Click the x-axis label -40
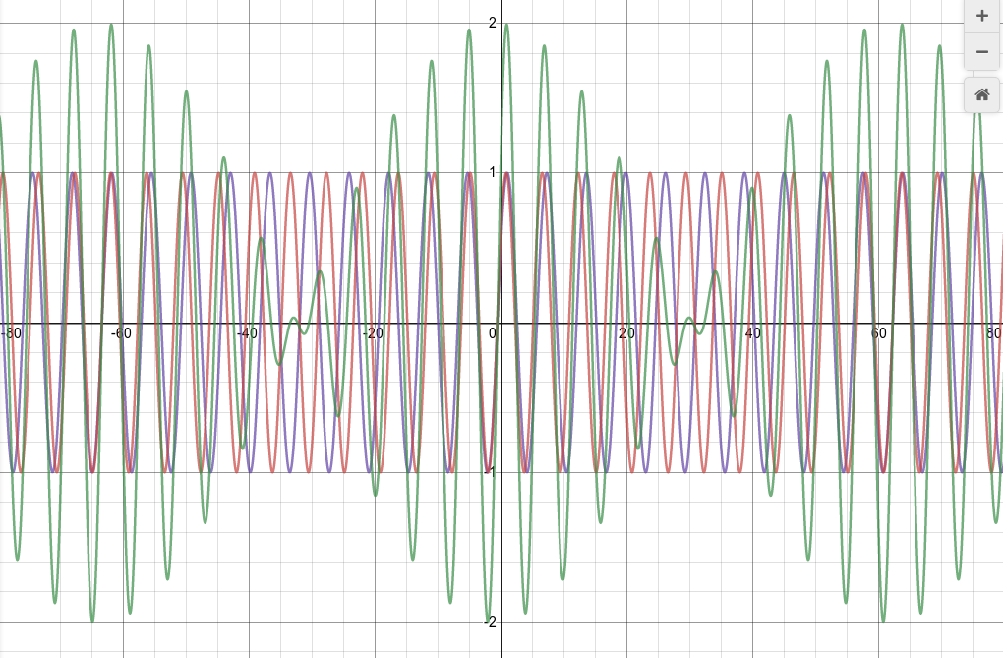This screenshot has width=1003, height=658. point(246,333)
